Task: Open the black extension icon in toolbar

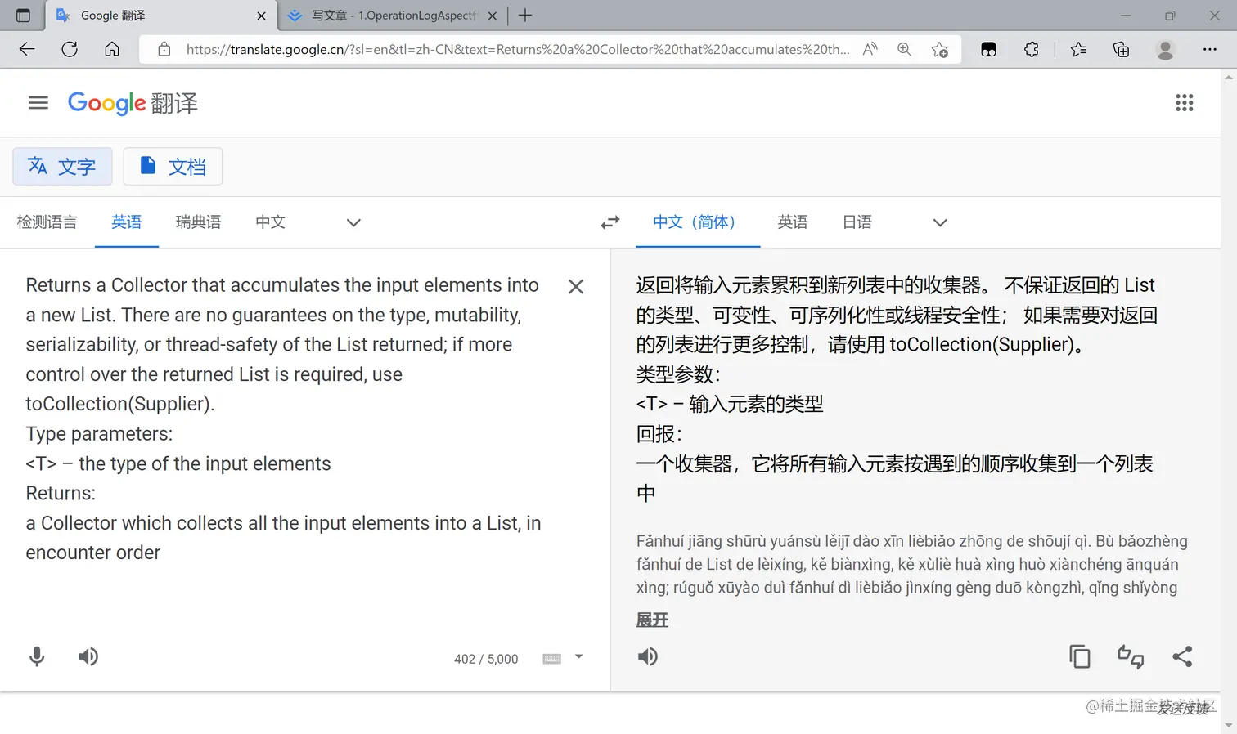Action: (988, 49)
